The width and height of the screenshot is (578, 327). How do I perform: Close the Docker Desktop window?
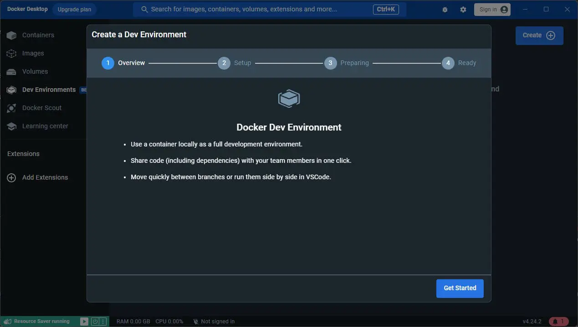coord(567,9)
